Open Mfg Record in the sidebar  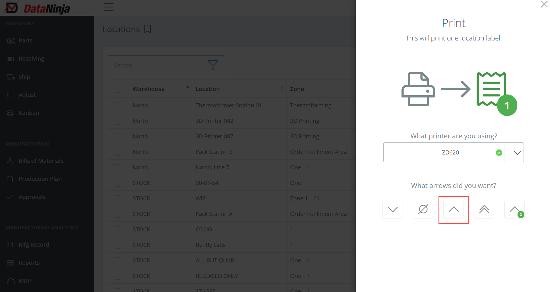(x=34, y=245)
